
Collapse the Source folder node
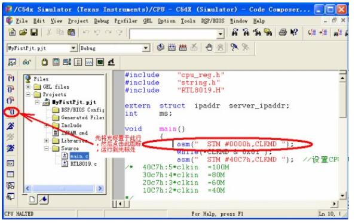tap(47, 148)
